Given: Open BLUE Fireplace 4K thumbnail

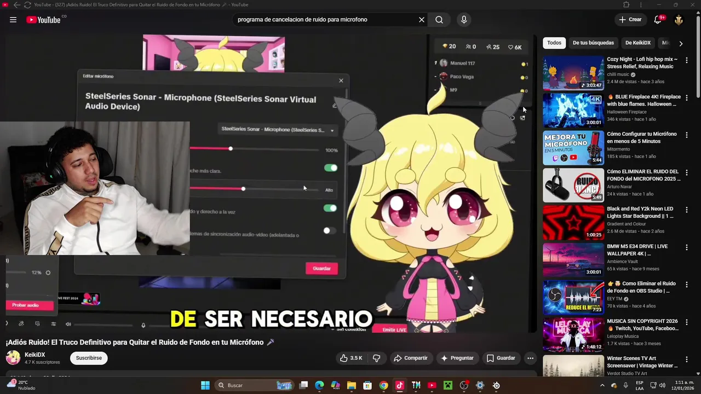Looking at the screenshot, I should click(573, 110).
